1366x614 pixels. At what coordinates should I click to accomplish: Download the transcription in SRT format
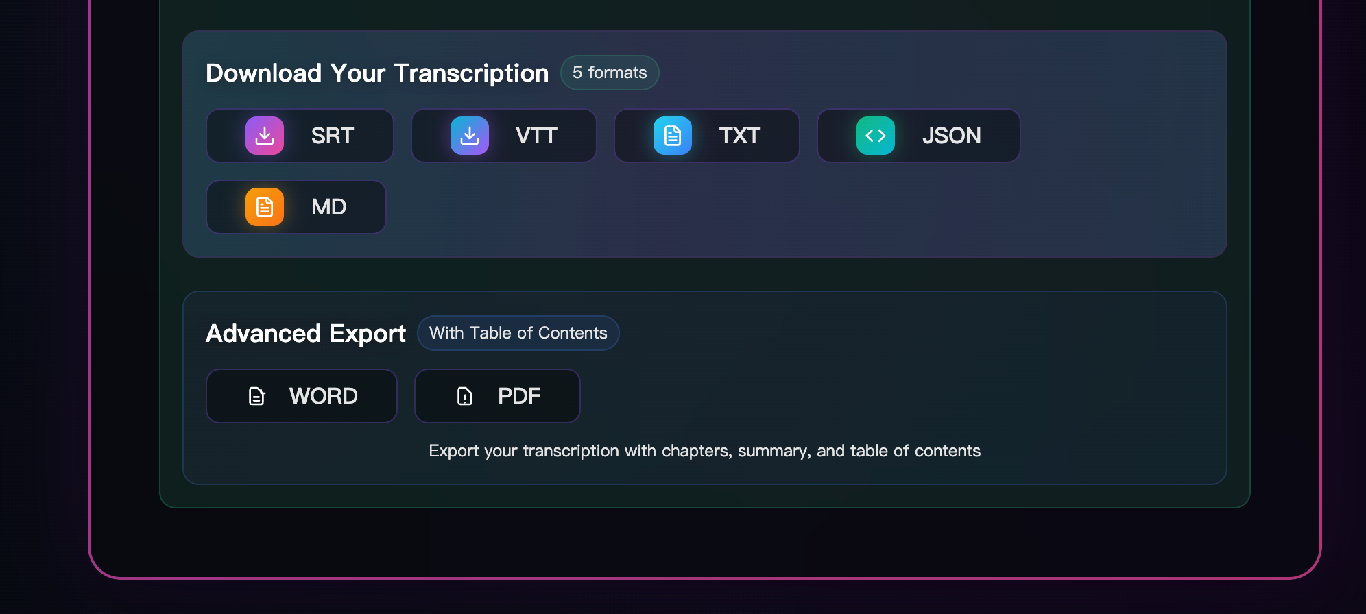[x=300, y=135]
